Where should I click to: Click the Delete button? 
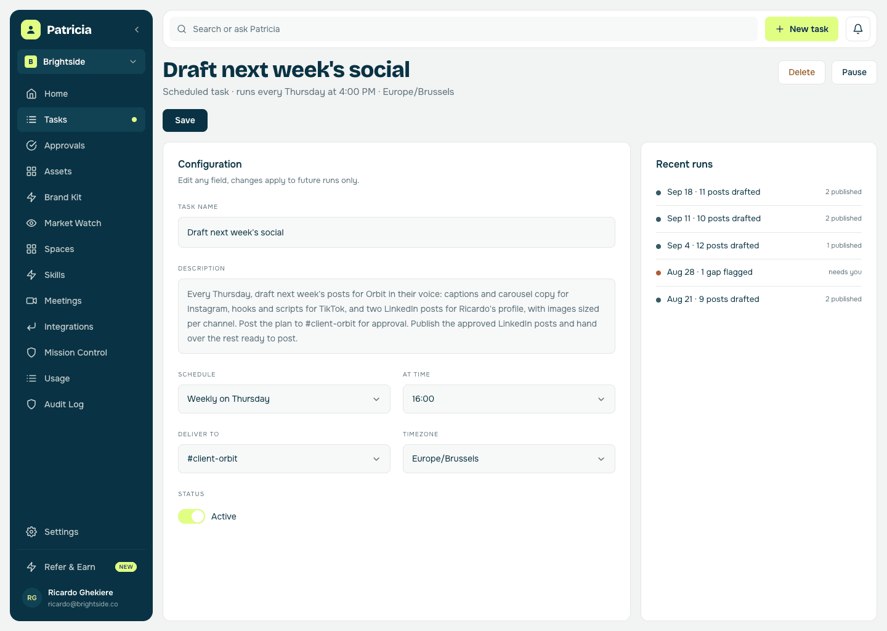[801, 72]
